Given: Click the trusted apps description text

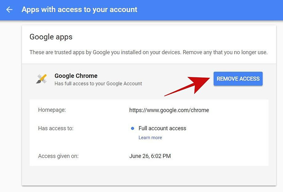Looking at the screenshot, I should [x=148, y=52].
